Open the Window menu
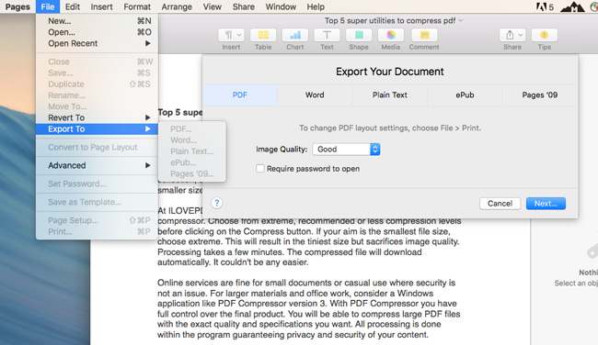The height and width of the screenshot is (345, 598). click(281, 6)
